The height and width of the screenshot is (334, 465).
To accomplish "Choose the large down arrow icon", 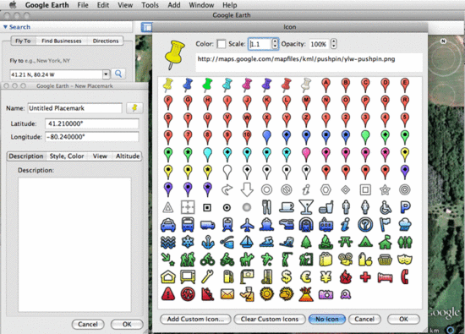I will pyautogui.click(x=247, y=190).
